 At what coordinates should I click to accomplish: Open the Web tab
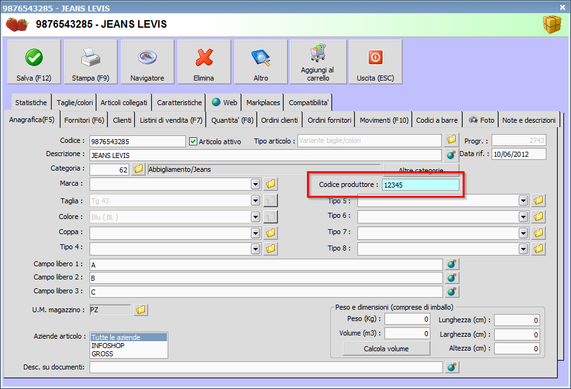(225, 103)
